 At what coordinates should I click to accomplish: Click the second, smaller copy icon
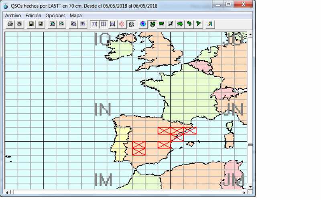(x=82, y=24)
